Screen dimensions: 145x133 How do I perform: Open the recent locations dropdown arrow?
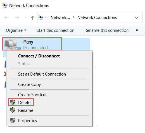pyautogui.click(x=25, y=18)
